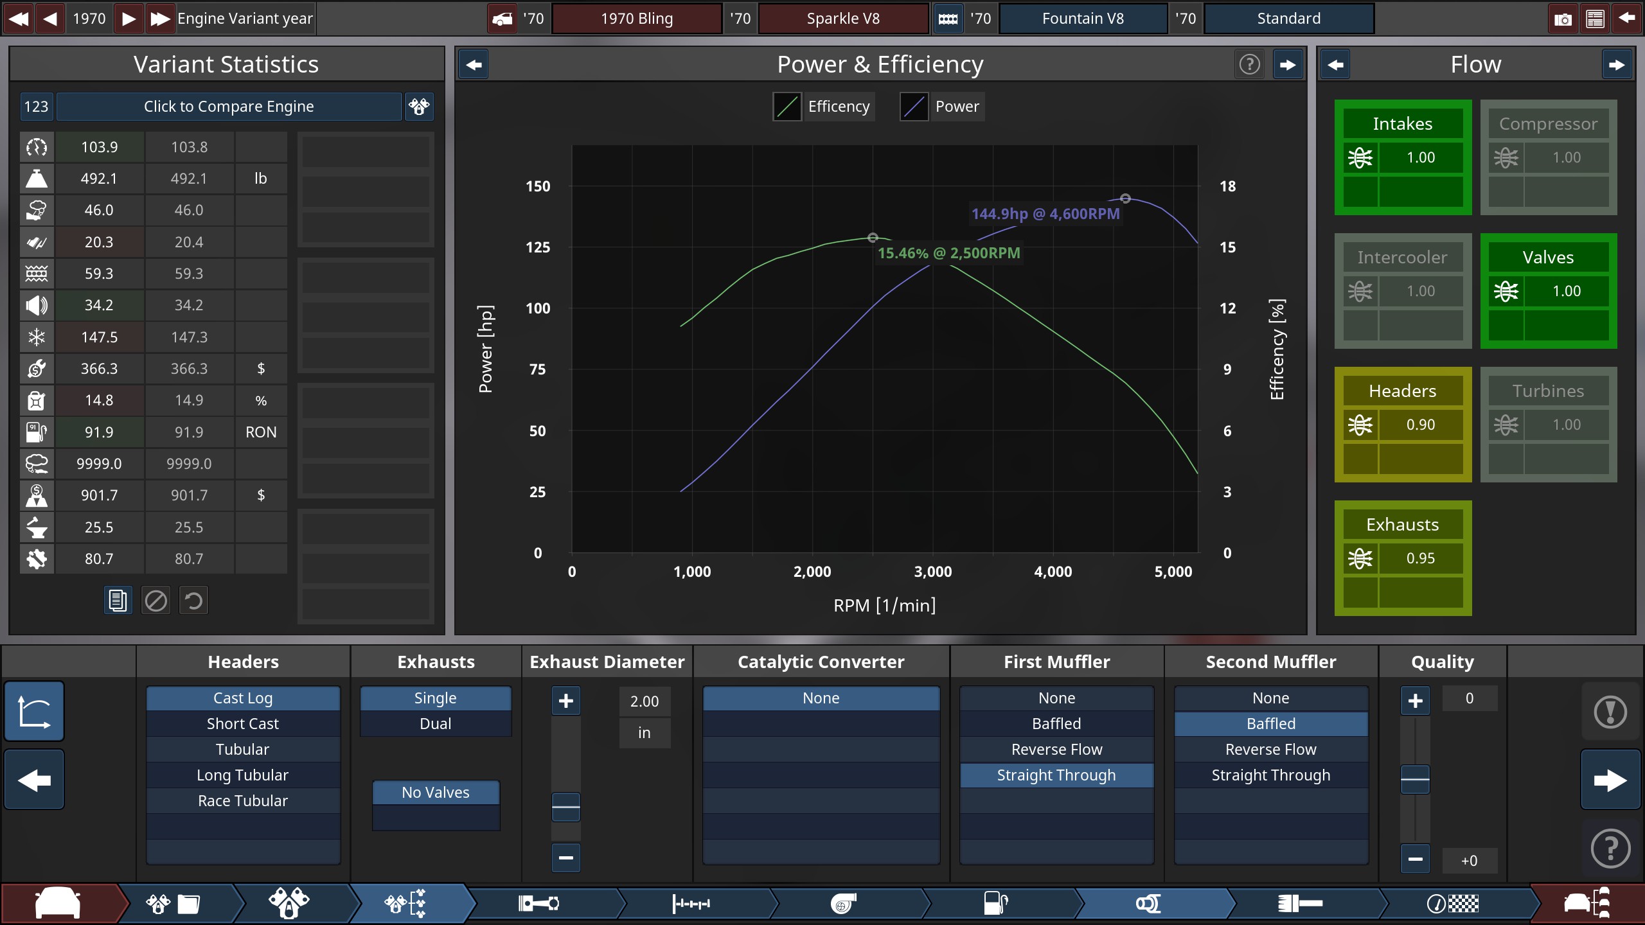Click the exhaust route toggle icon
1645x925 pixels.
click(x=34, y=712)
